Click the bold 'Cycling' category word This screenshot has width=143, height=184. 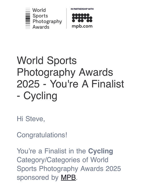[101, 151]
